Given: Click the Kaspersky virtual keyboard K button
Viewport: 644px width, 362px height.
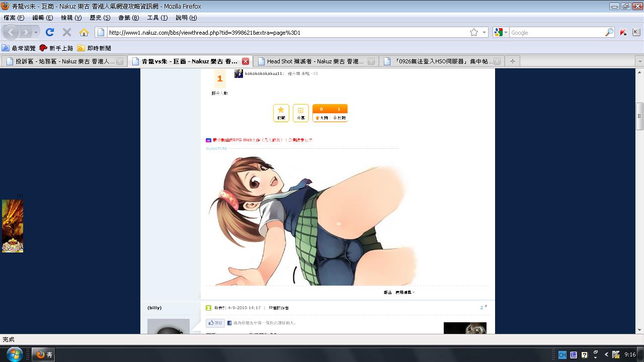Looking at the screenshot, I should pos(636,32).
